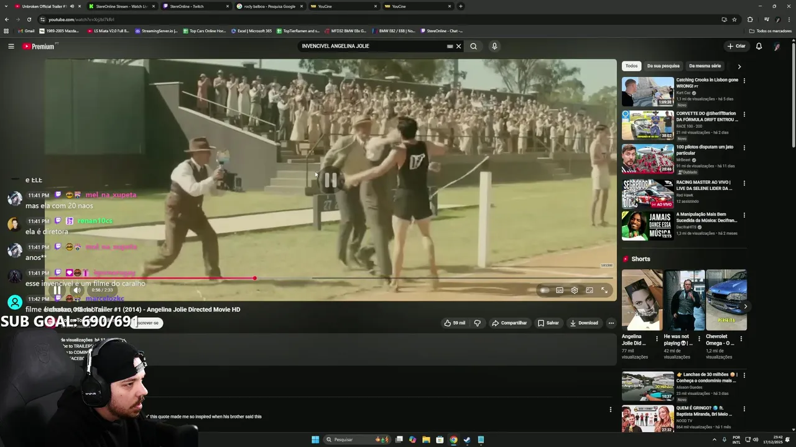
Task: Open options for Racing Master ao vivo video
Action: pyautogui.click(x=744, y=183)
